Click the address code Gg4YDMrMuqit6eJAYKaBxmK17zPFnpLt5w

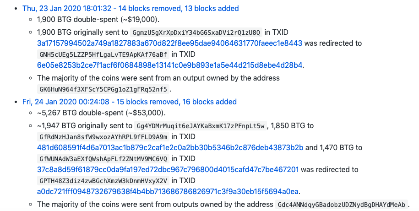tap(201, 126)
